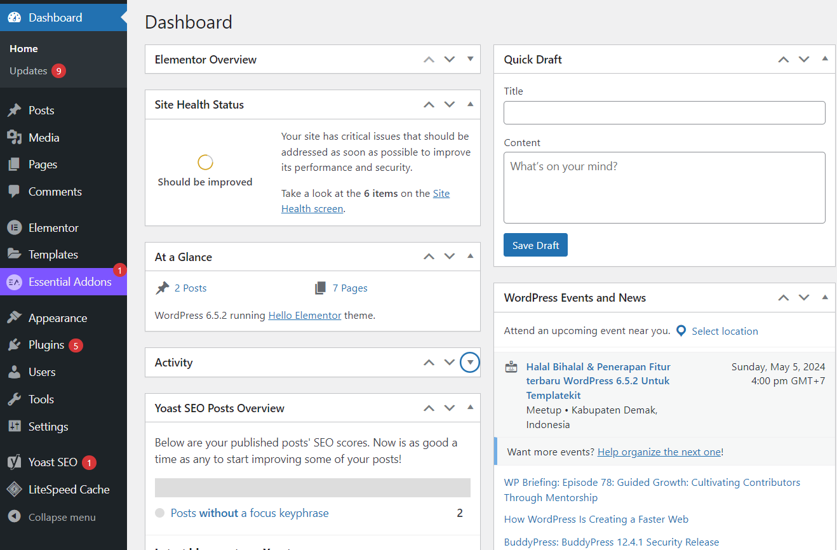Click the Pages icon in sidebar

(x=14, y=164)
